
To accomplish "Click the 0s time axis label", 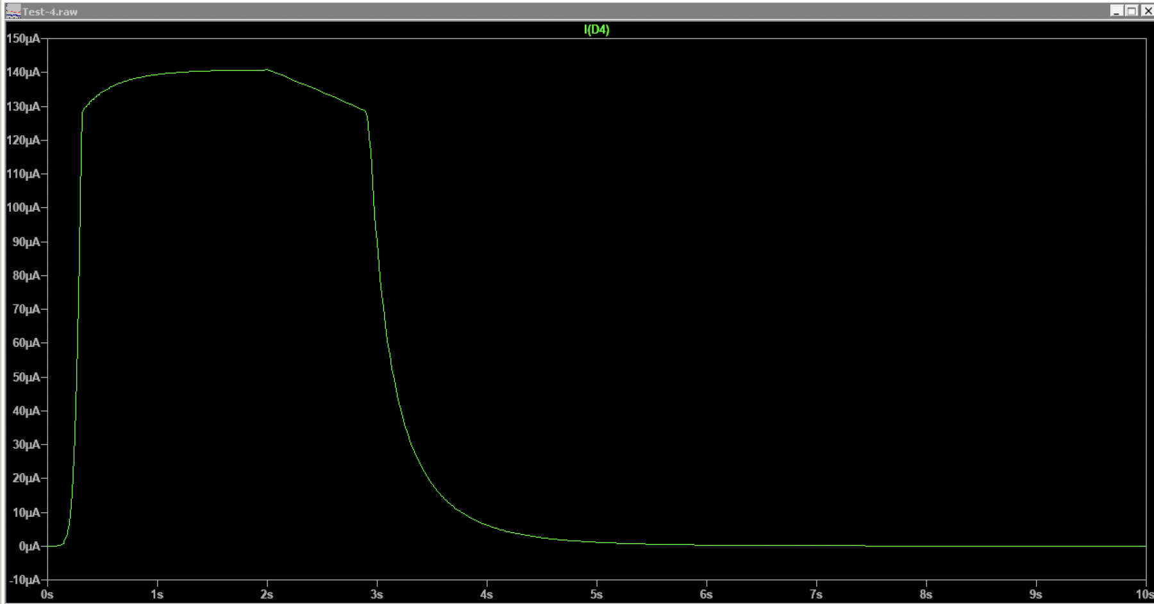I will pyautogui.click(x=47, y=595).
